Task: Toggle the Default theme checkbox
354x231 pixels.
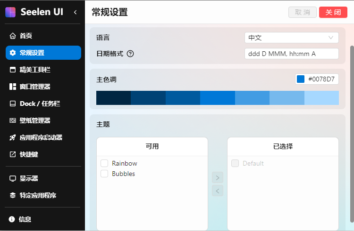Action: click(235, 163)
